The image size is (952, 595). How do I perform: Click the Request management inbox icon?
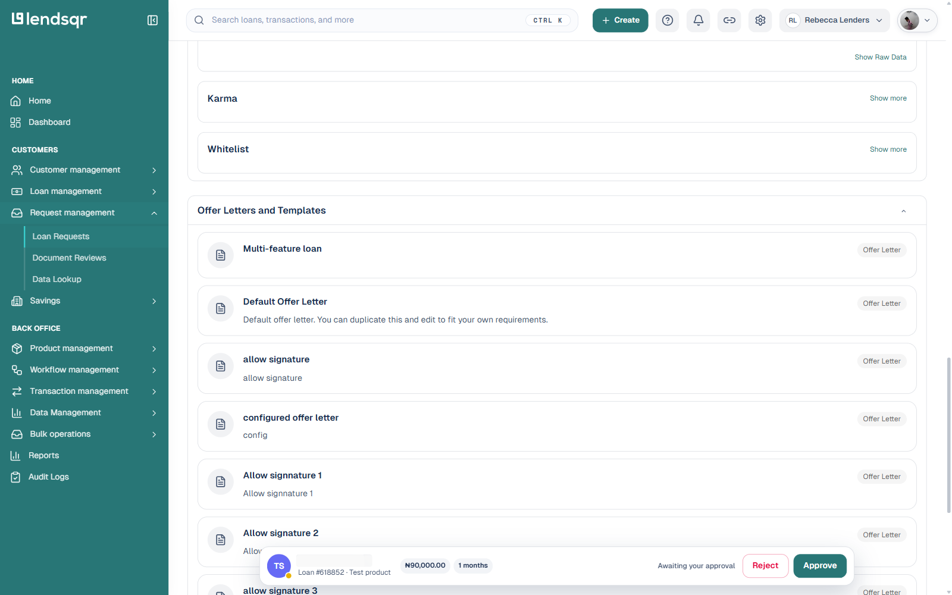pos(17,213)
